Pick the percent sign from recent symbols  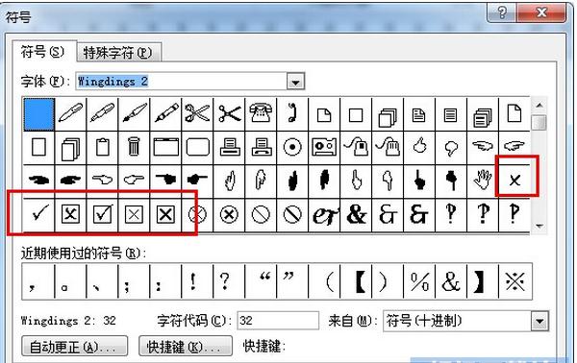click(419, 281)
